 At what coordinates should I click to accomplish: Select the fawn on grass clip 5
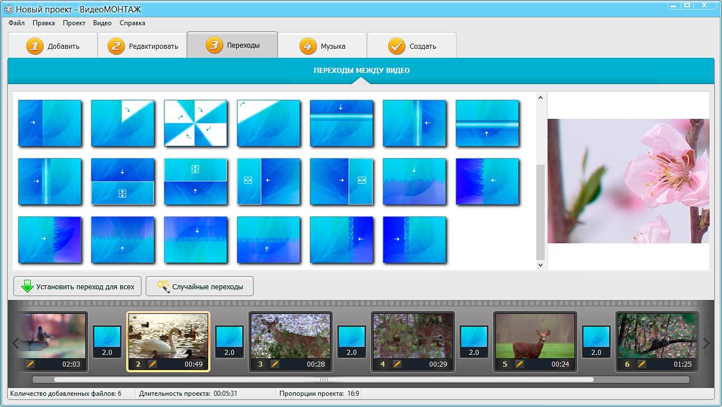point(535,342)
